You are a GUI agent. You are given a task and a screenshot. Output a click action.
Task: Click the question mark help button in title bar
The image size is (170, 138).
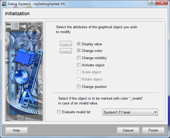pos(152,3)
